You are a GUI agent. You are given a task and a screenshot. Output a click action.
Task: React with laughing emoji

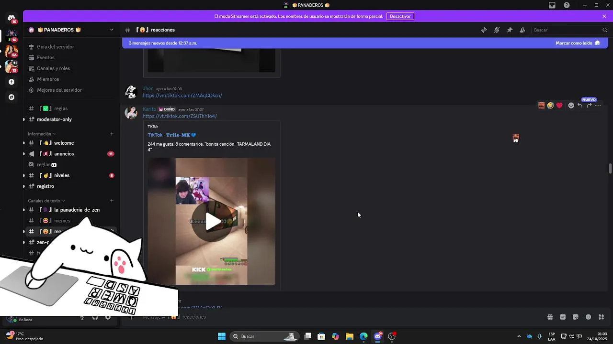point(550,106)
